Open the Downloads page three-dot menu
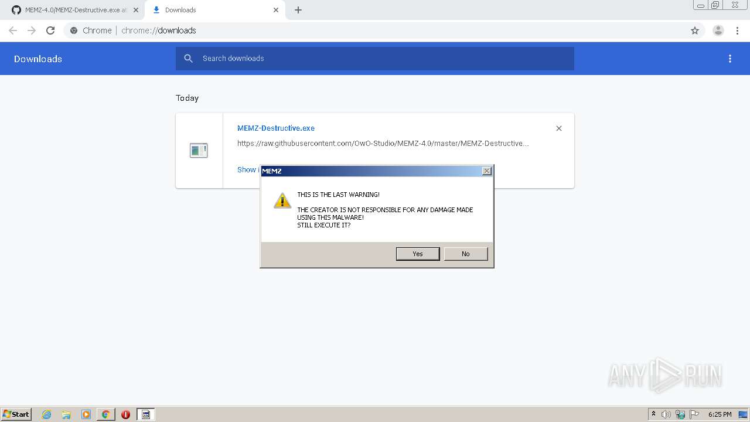This screenshot has width=750, height=422. coord(730,59)
